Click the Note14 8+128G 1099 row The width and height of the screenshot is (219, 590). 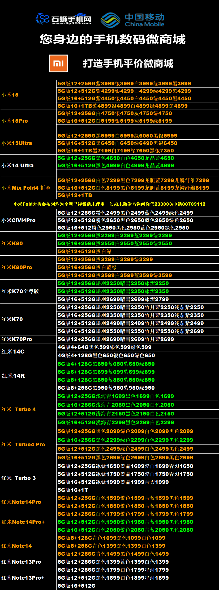(138, 538)
